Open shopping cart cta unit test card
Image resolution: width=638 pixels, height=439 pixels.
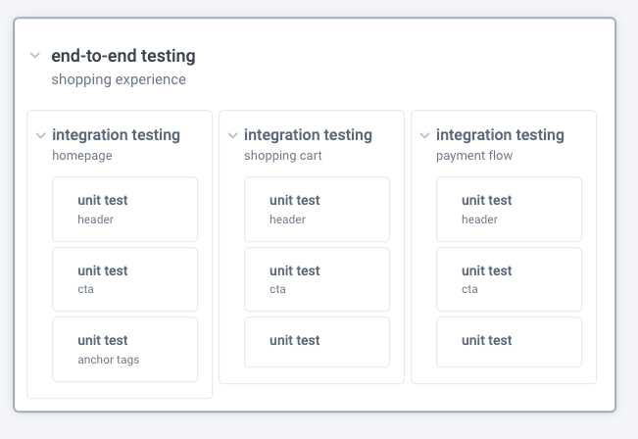(317, 279)
